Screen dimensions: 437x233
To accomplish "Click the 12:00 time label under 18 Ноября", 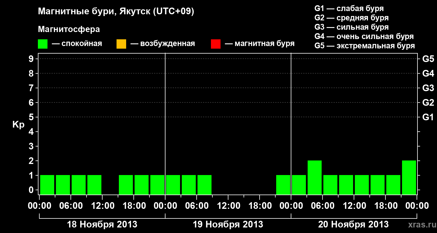I will pos(102,206).
